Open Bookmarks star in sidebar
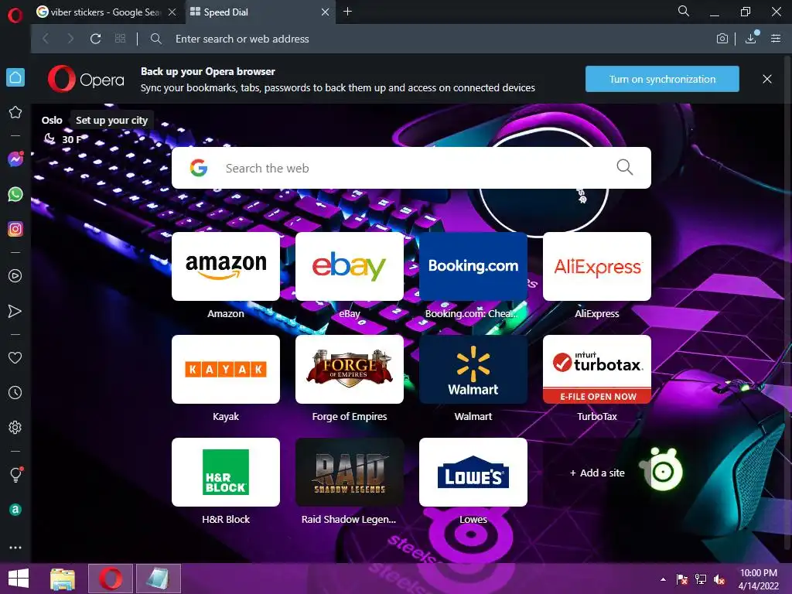The width and height of the screenshot is (792, 594). click(15, 112)
